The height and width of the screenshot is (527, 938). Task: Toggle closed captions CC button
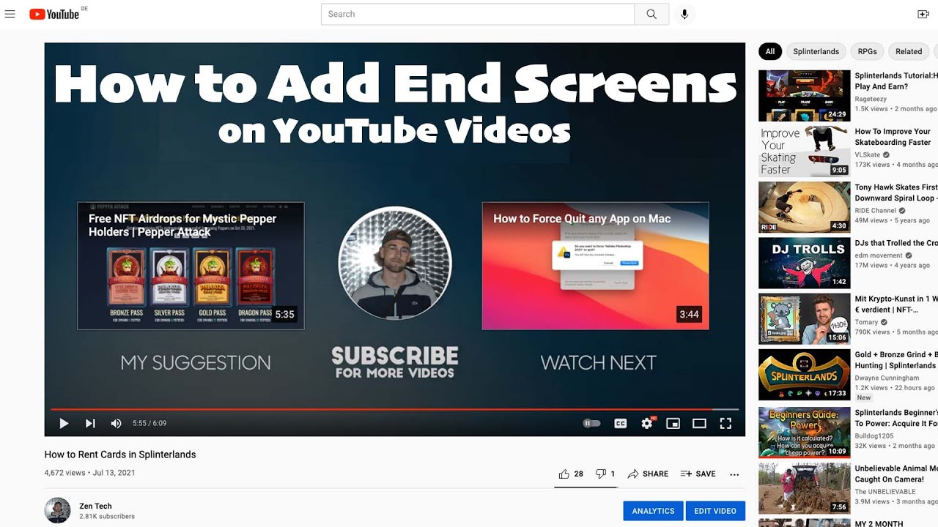(620, 423)
